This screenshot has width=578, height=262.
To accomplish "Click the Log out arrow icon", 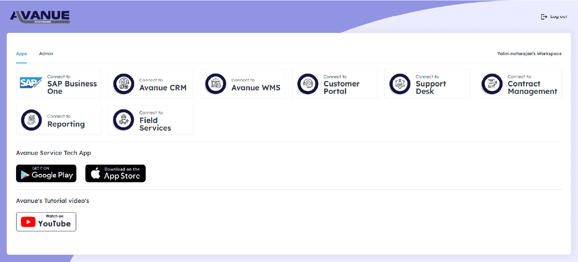I will pyautogui.click(x=544, y=17).
